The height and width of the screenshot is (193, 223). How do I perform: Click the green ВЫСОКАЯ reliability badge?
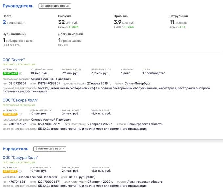click(x=10, y=73)
